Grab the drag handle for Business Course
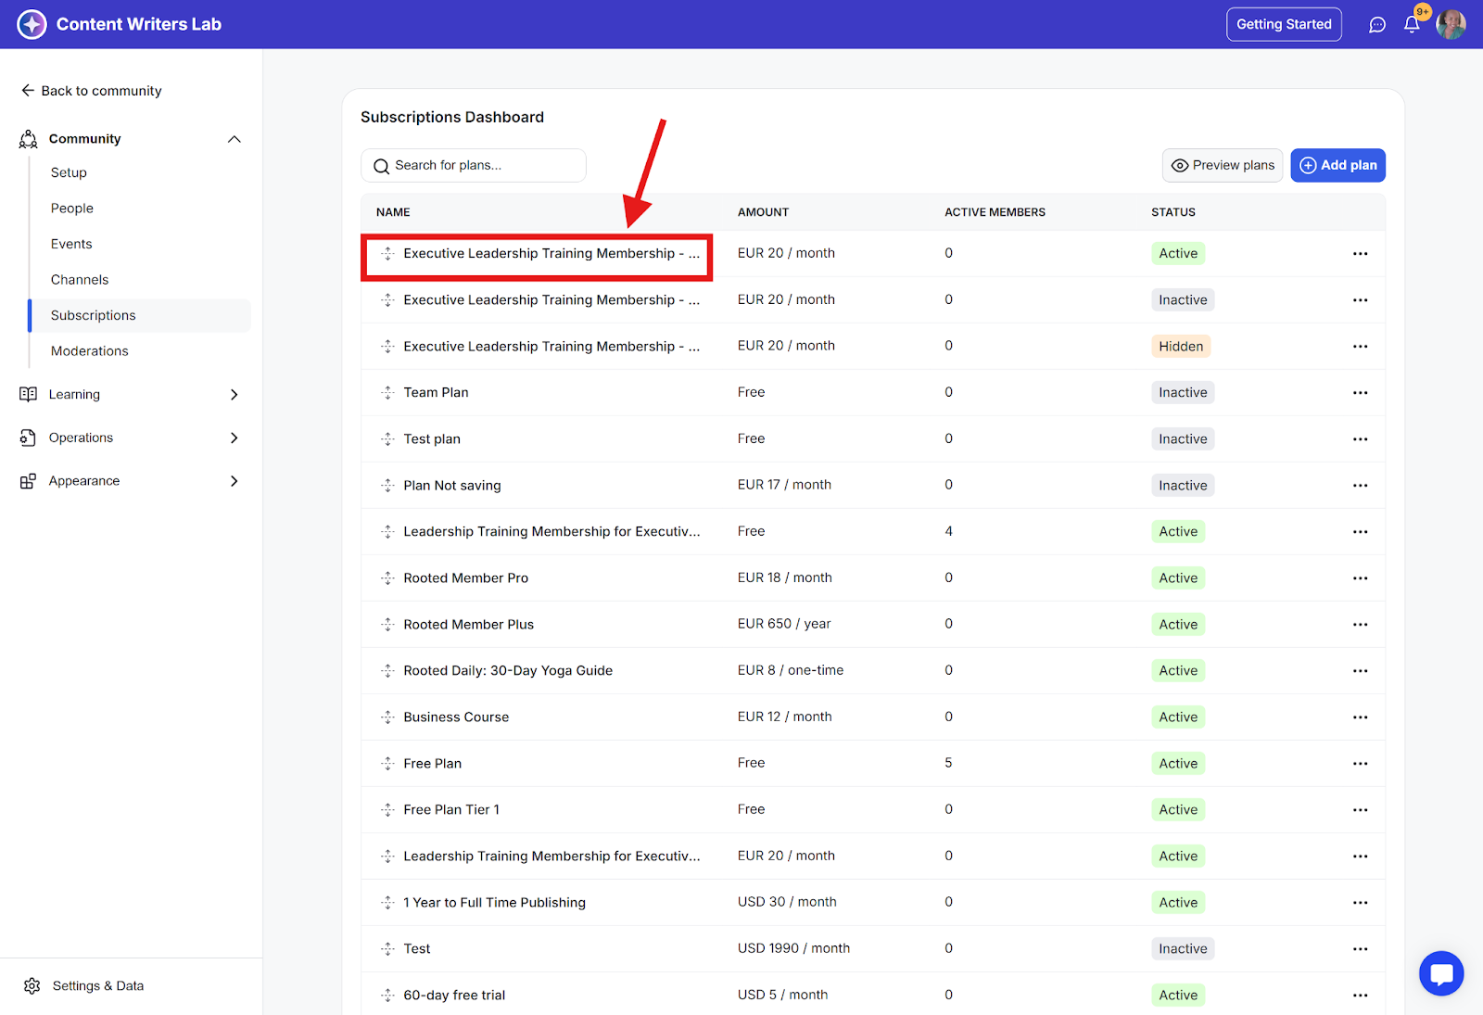The height and width of the screenshot is (1015, 1483). (387, 717)
